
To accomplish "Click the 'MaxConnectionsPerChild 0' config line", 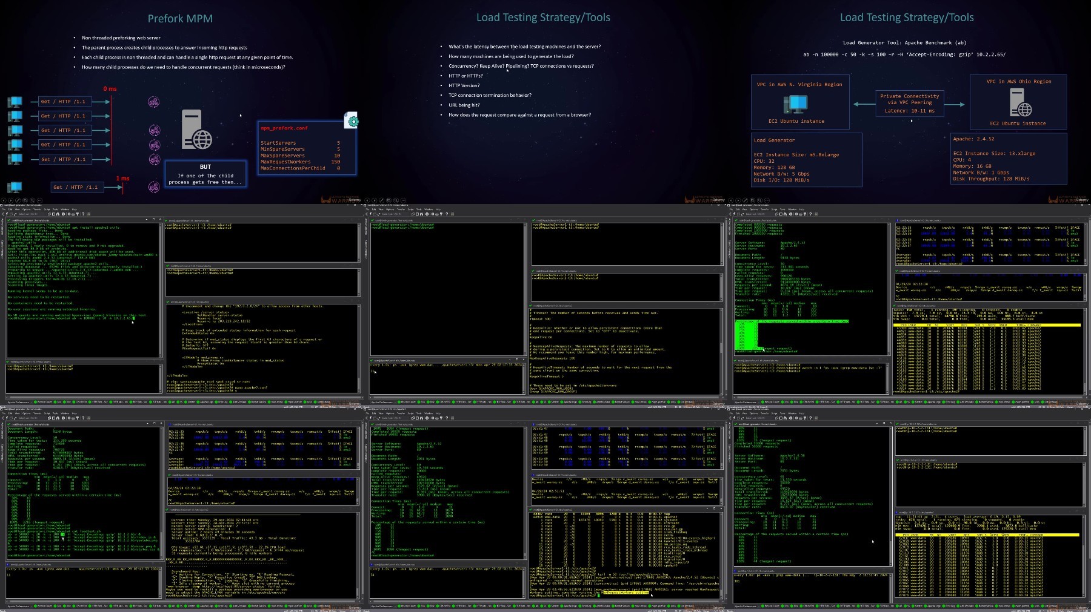I will [300, 168].
